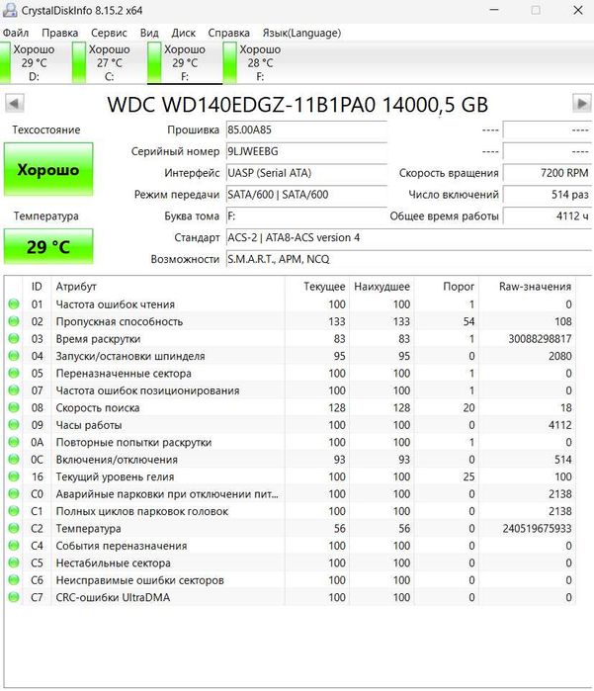Click status dot for attribute C1 row
This screenshot has width=594, height=691.
click(14, 511)
